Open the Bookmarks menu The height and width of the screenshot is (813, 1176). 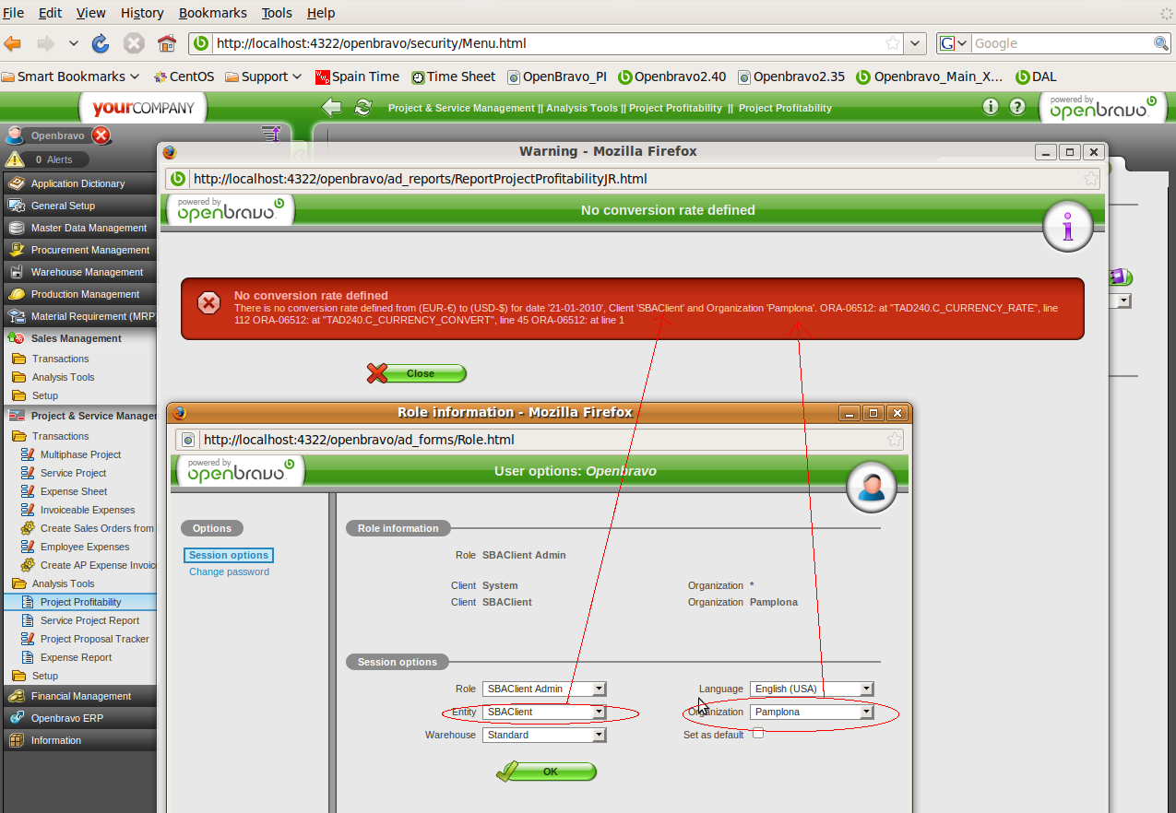click(x=212, y=13)
